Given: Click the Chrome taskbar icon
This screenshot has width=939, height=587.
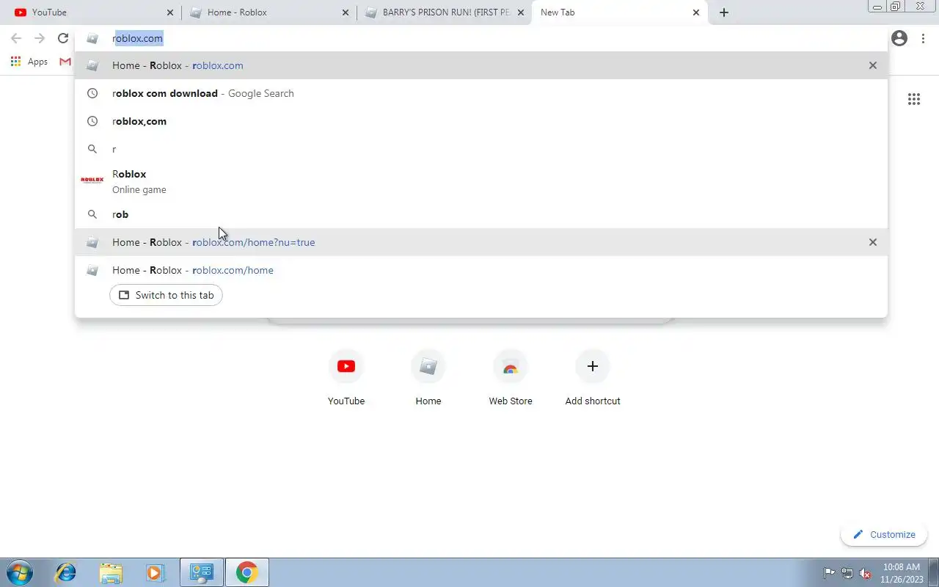Looking at the screenshot, I should point(246,572).
